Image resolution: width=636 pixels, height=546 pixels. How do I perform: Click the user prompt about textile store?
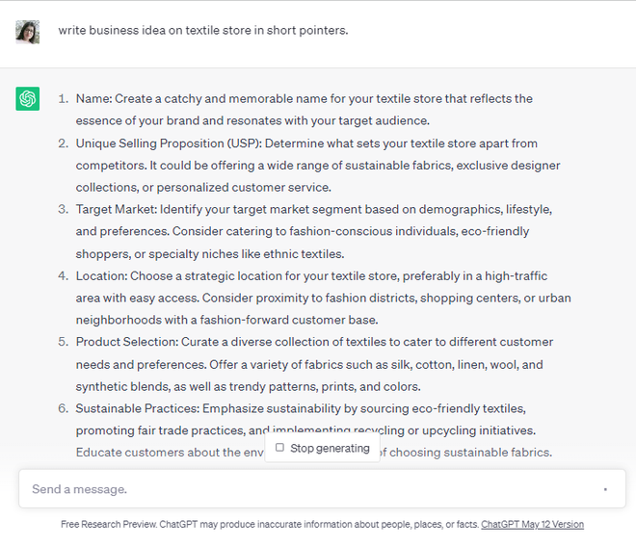(x=202, y=30)
